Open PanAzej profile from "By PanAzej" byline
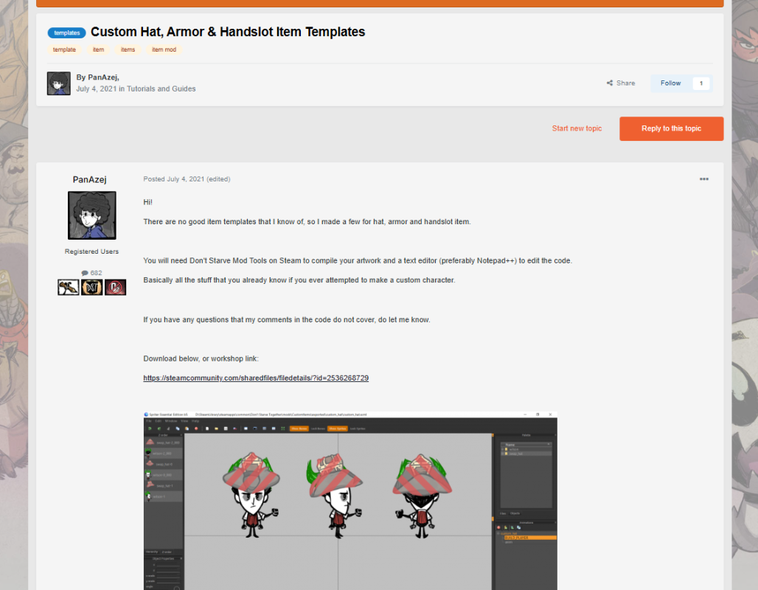 click(103, 77)
